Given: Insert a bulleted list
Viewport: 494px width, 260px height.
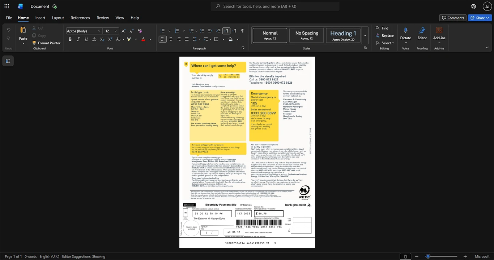Looking at the screenshot, I should [163, 31].
